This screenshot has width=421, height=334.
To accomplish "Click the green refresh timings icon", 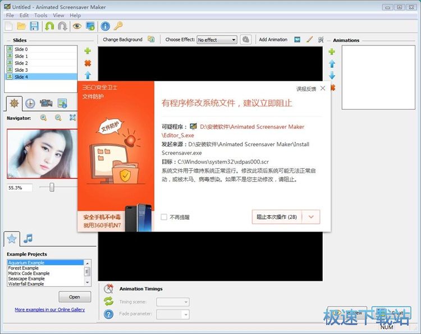I will coord(108,301).
